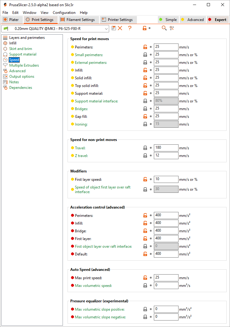Open Notes page in sidebar
Screen dimensions: 230x327
[x=14, y=82]
